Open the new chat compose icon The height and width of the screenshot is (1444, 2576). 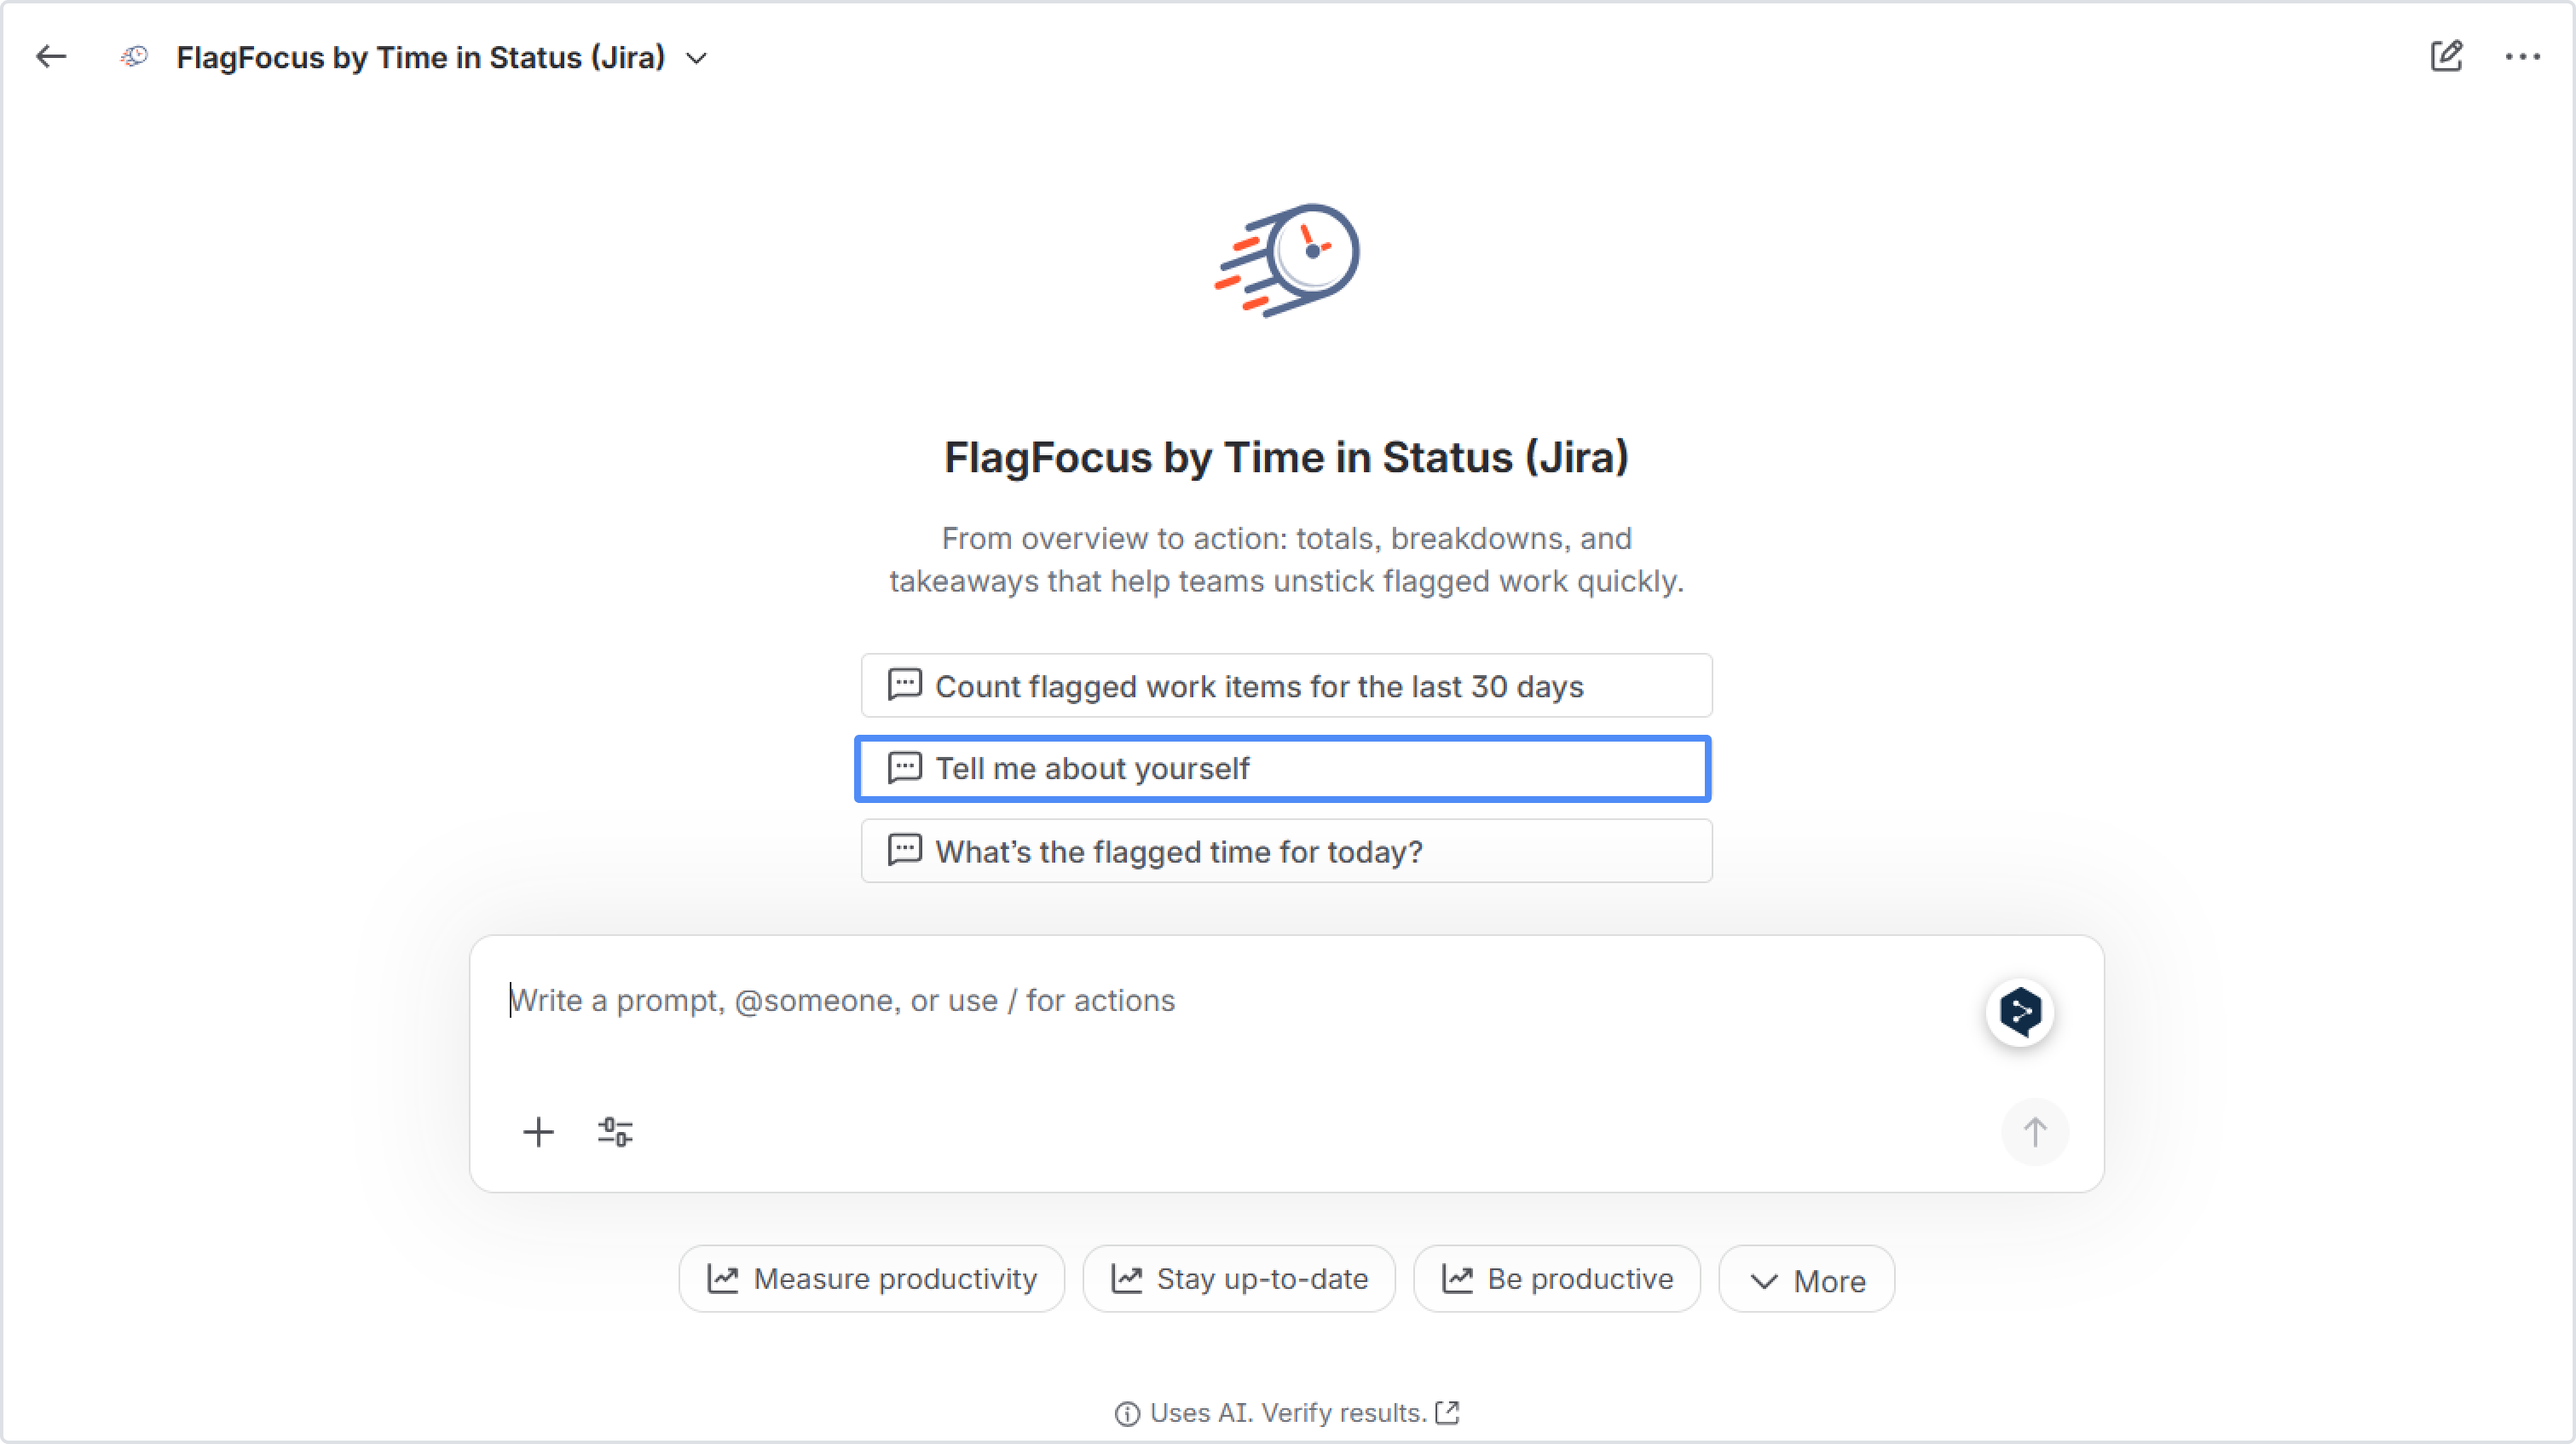(2446, 57)
